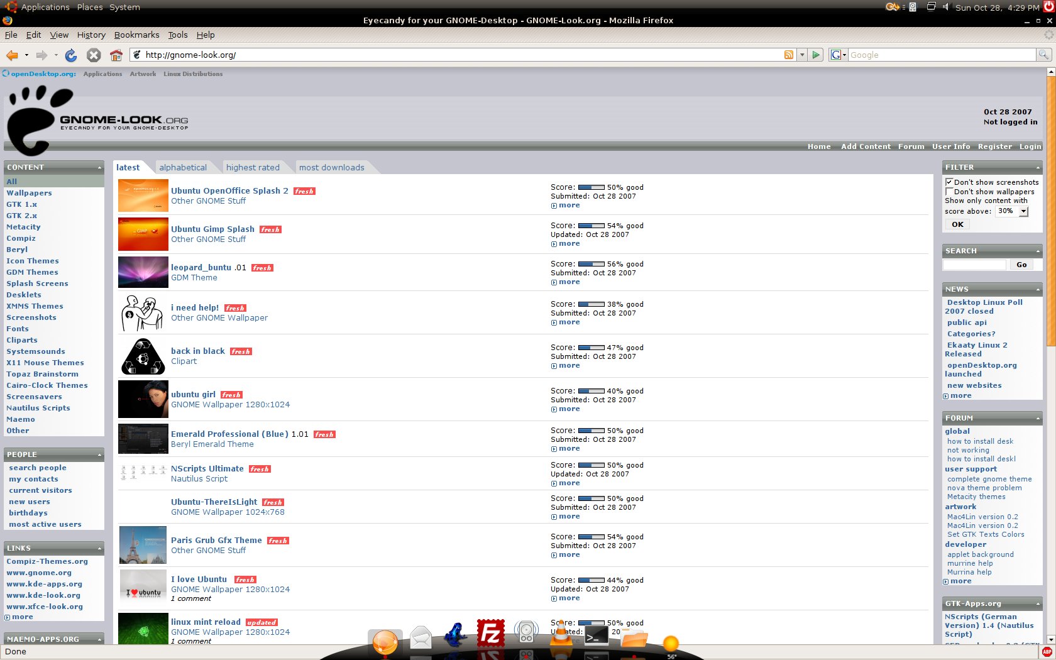
Task: Click the score bar of i need help!
Action: (x=591, y=304)
